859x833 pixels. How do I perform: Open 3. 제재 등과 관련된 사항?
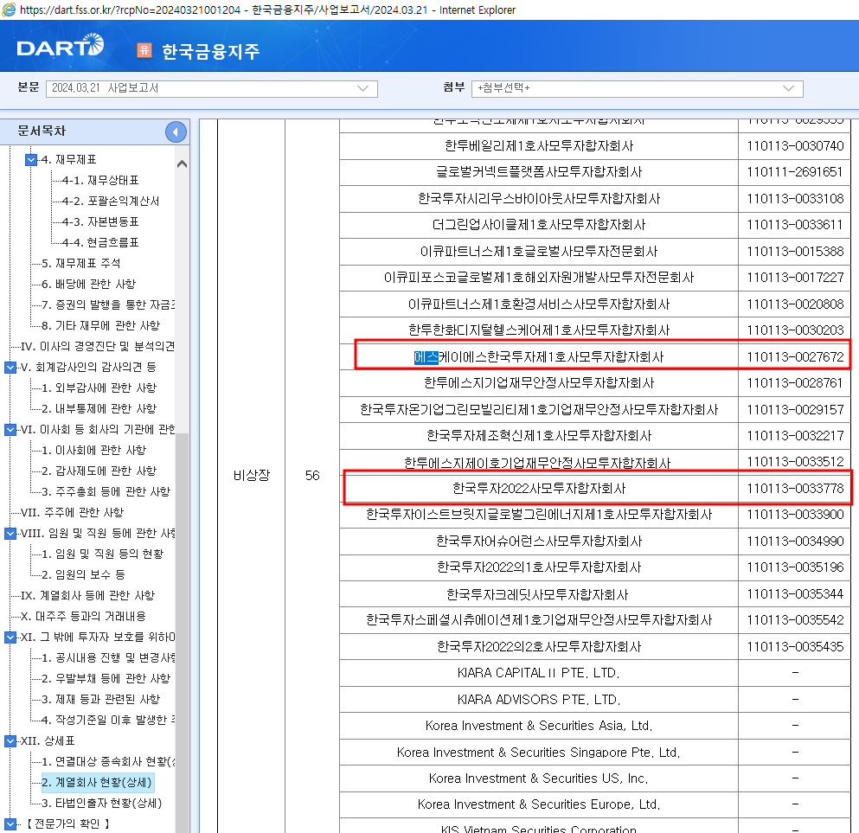pyautogui.click(x=101, y=700)
